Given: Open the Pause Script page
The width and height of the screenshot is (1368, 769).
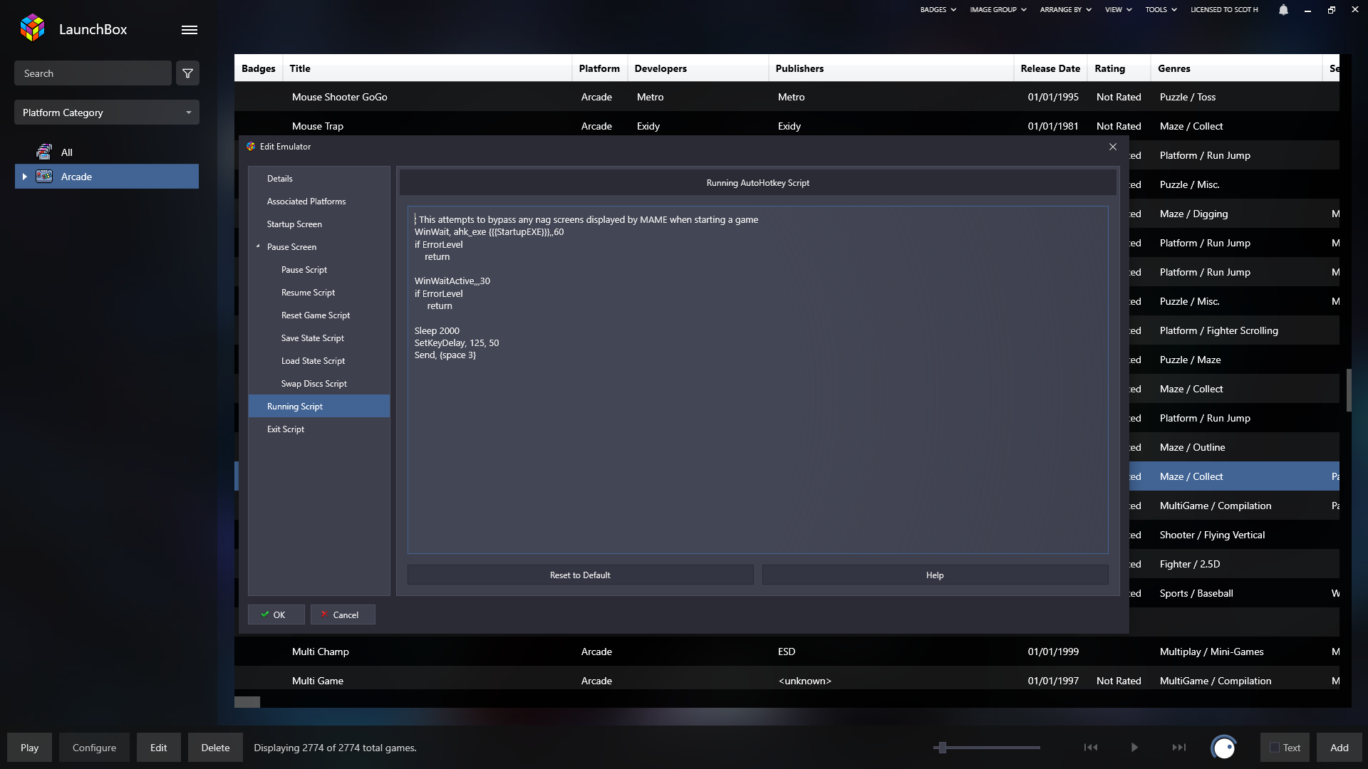Looking at the screenshot, I should (319, 270).
